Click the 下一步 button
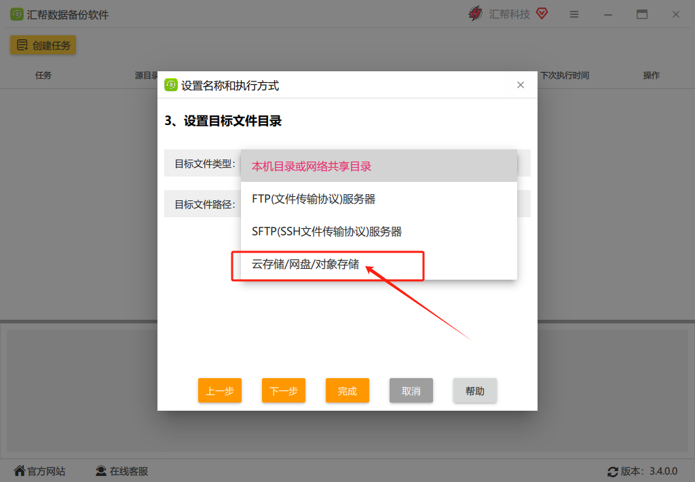 283,390
